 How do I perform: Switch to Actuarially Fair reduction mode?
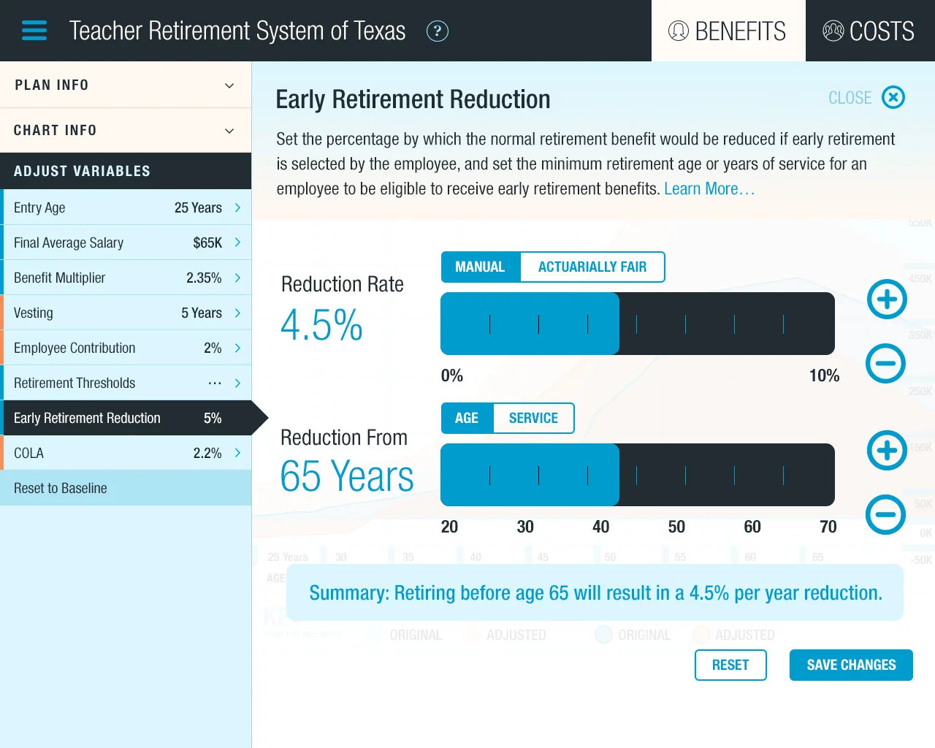pyautogui.click(x=592, y=267)
